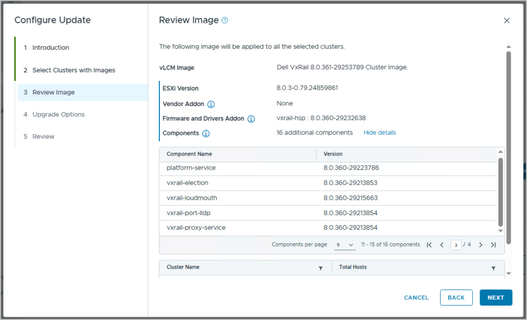
Task: Open Components per page dropdown
Action: [345, 245]
